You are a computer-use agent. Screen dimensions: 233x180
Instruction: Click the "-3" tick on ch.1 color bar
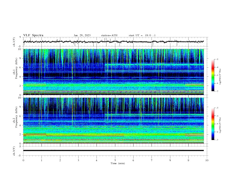point(217,59)
